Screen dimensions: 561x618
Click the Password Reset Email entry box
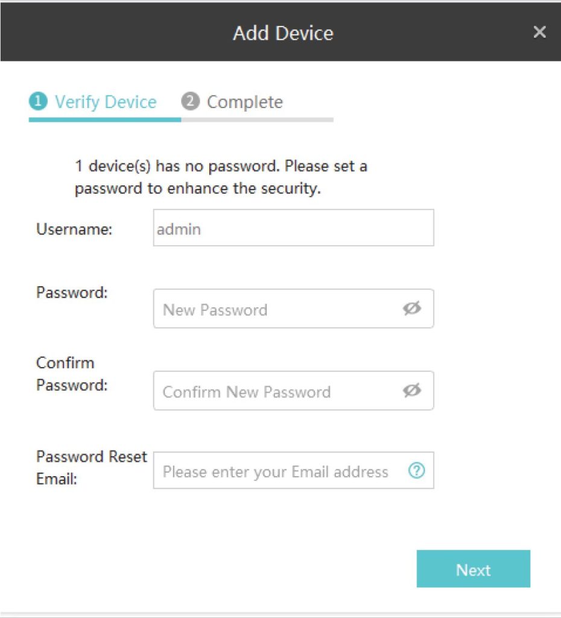(x=277, y=471)
